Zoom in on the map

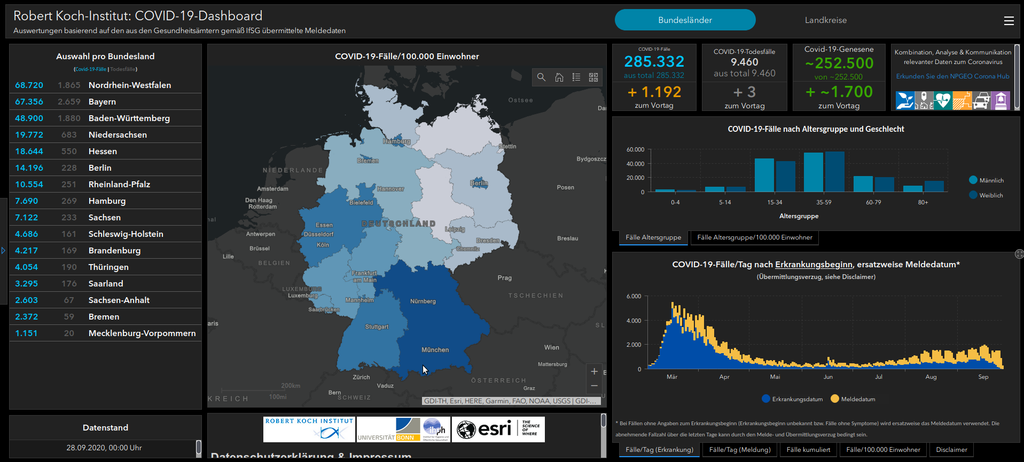pyautogui.click(x=594, y=371)
